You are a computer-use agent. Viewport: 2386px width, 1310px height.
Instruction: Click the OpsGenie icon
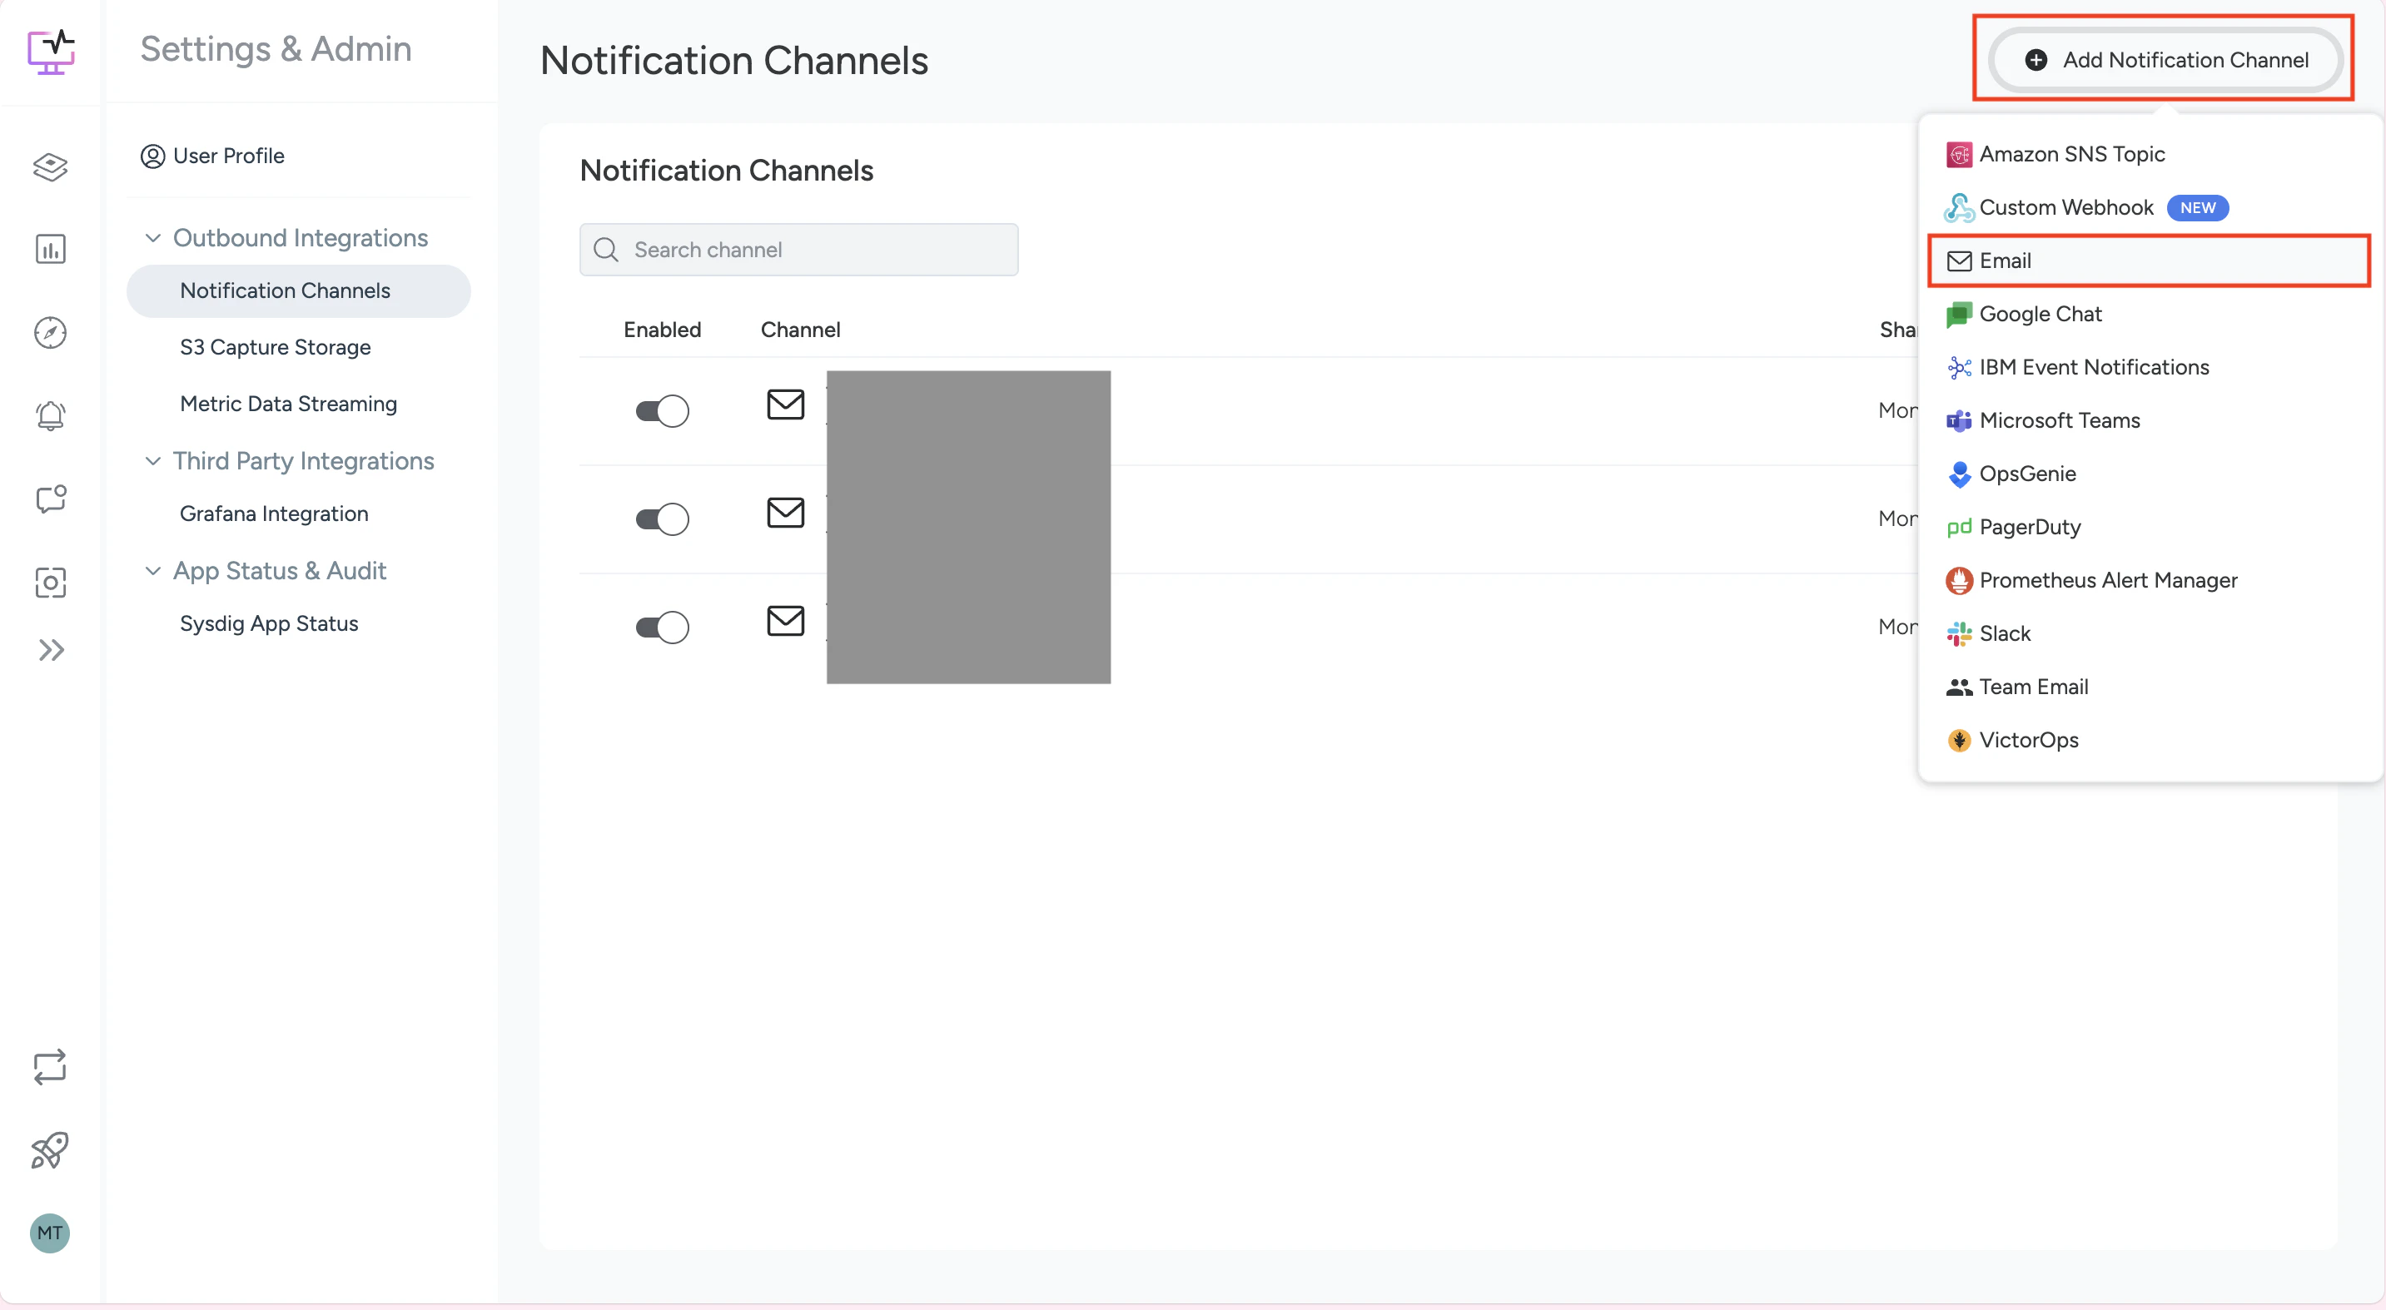pyautogui.click(x=1959, y=474)
